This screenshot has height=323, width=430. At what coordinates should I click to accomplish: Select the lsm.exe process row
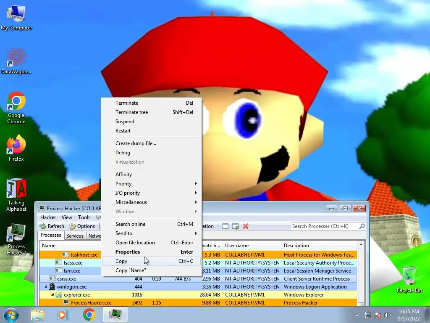click(x=198, y=271)
